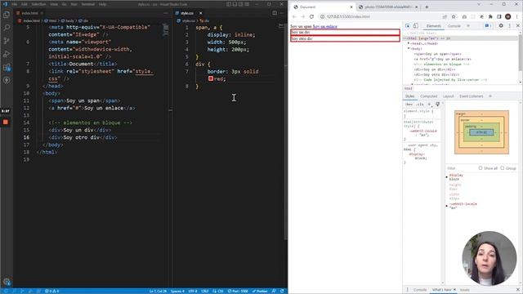Viewport: 523px width, 294px height.
Task: Show more Styles pane tabs via chevron
Action: tap(490, 96)
